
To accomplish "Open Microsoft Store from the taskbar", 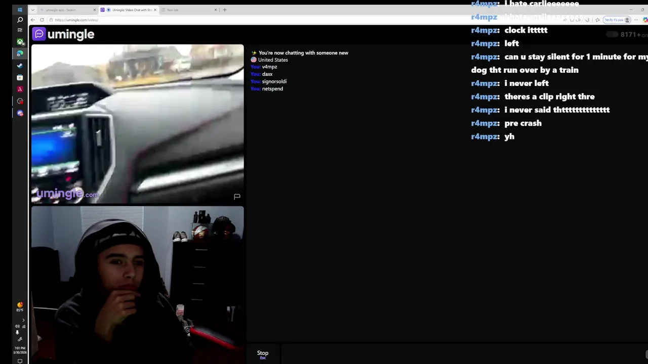I will tap(20, 77).
